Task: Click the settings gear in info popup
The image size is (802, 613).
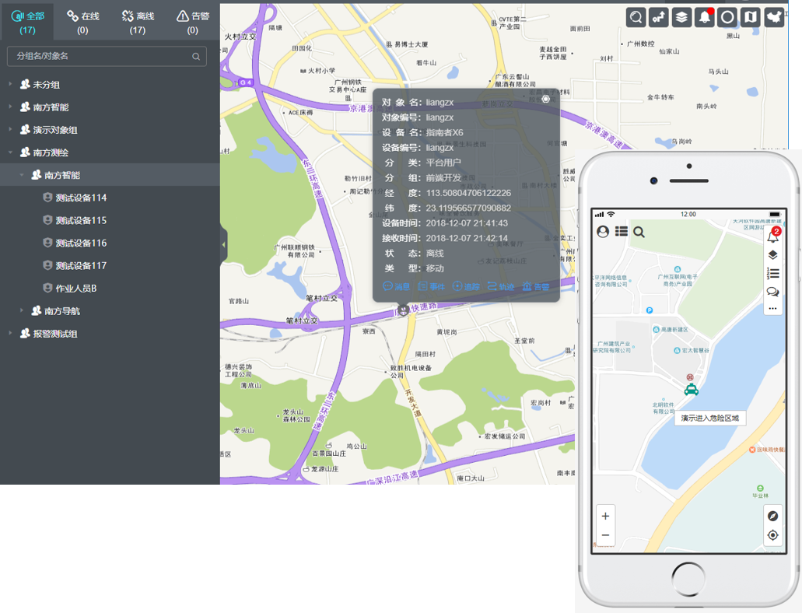Action: click(546, 99)
